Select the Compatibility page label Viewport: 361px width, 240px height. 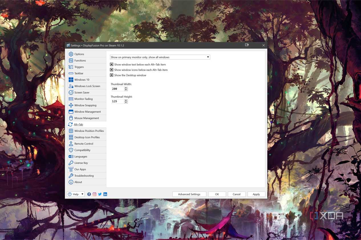pyautogui.click(x=82, y=150)
